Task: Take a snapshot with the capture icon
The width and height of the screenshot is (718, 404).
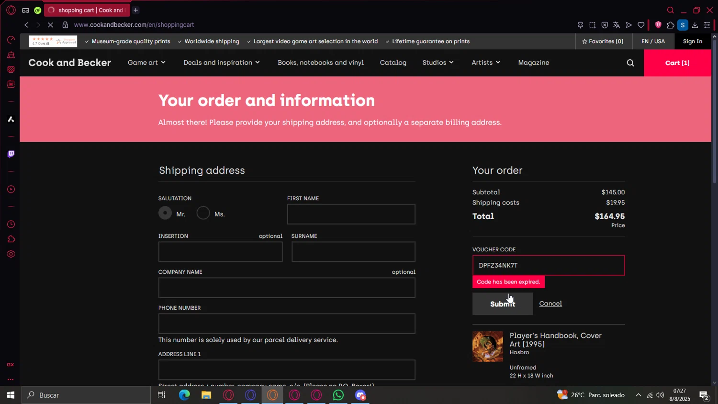Action: click(593, 25)
